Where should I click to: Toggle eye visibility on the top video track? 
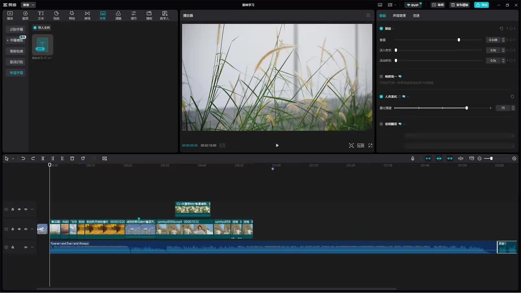coord(19,209)
